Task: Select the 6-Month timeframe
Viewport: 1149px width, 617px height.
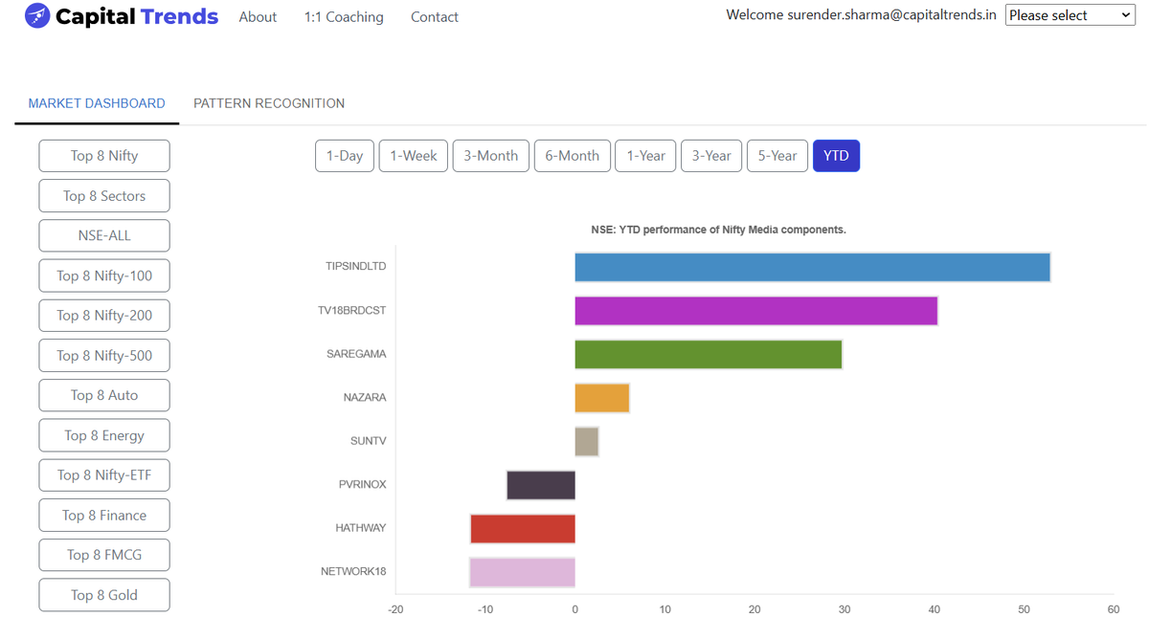Action: click(573, 156)
